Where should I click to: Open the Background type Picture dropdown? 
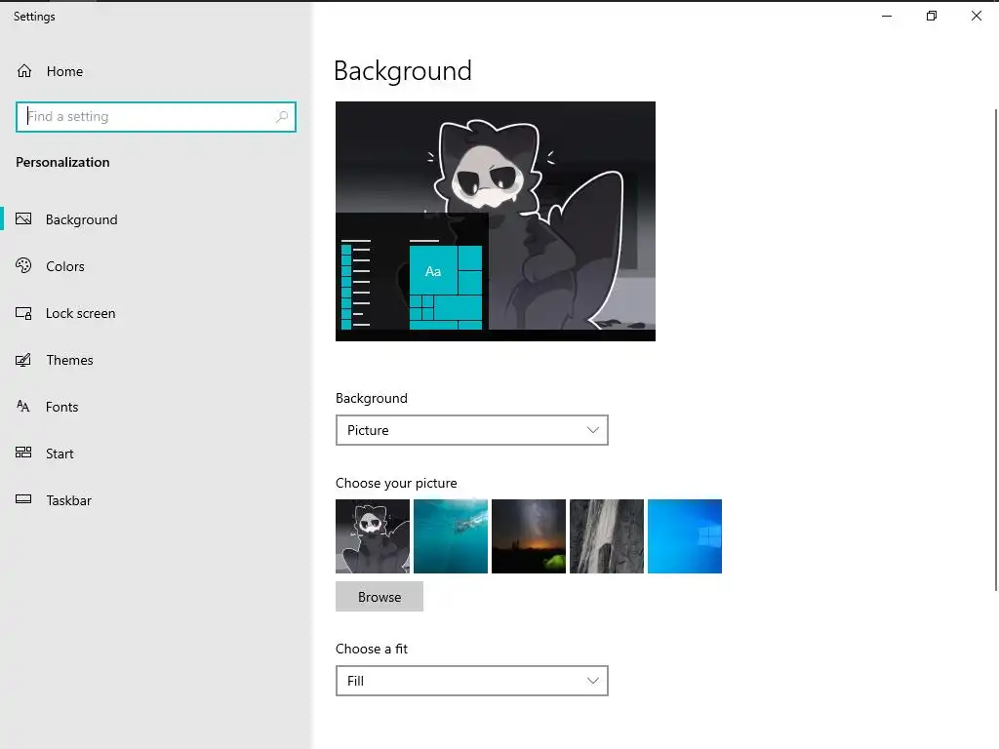[x=472, y=430]
